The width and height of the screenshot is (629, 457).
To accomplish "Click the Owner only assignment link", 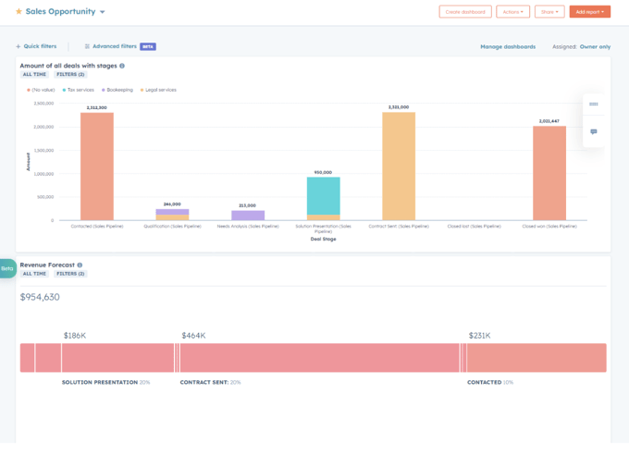I will (595, 46).
